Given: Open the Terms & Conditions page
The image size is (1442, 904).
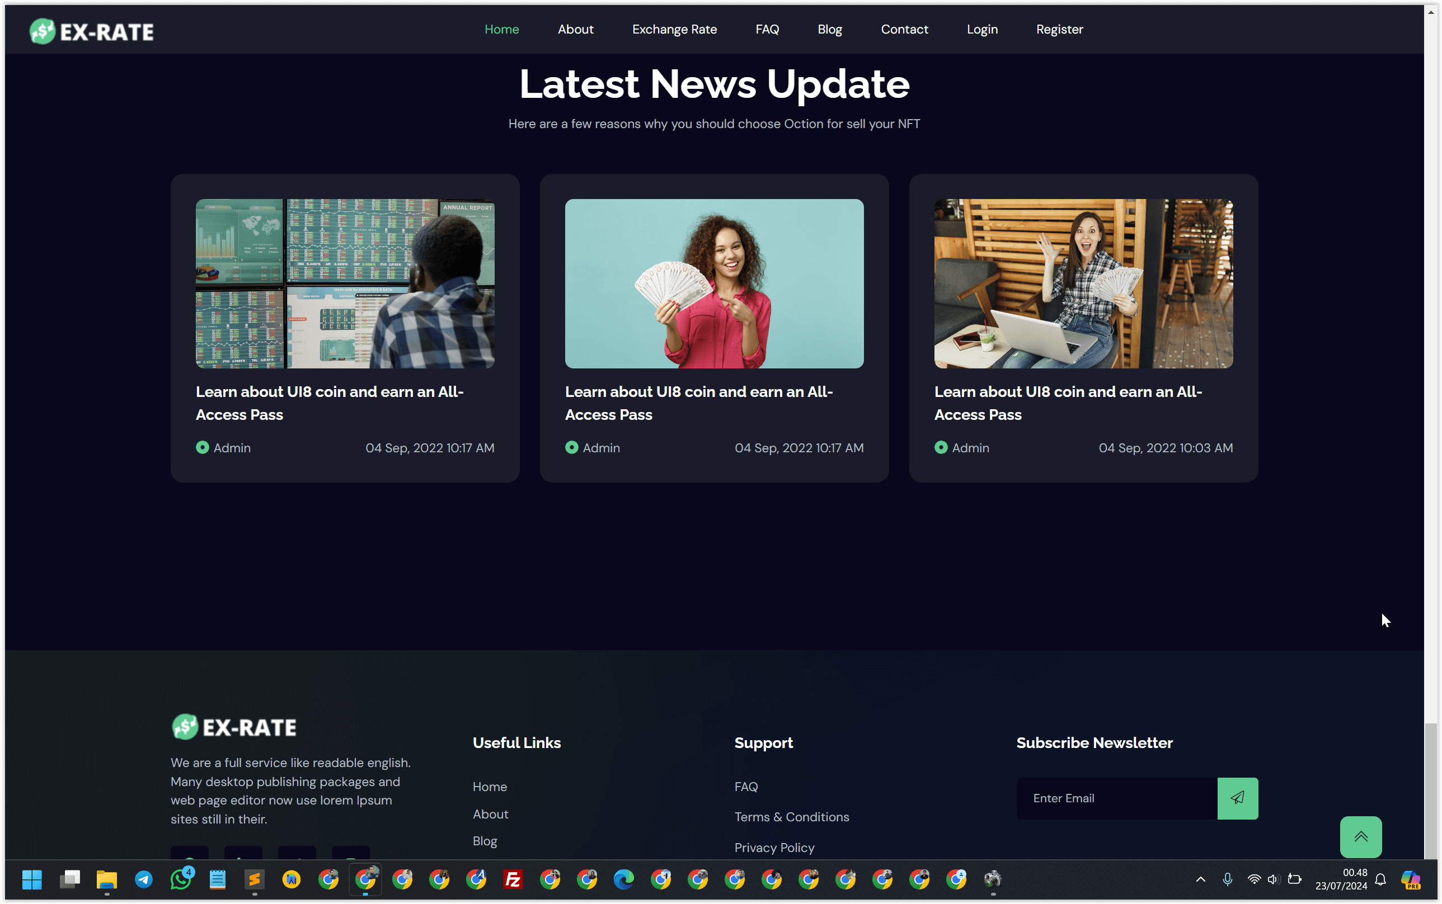Looking at the screenshot, I should point(792,817).
